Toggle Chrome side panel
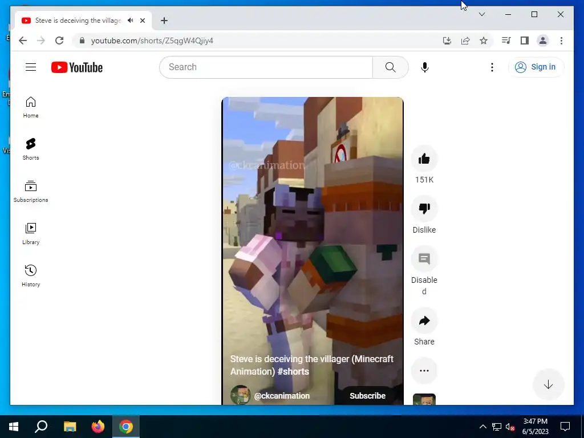 click(x=525, y=40)
